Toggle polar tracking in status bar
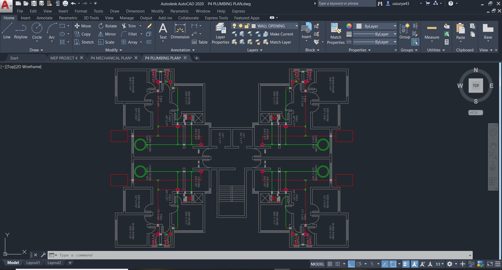Image resolution: width=502 pixels, height=270 pixels. click(x=359, y=264)
